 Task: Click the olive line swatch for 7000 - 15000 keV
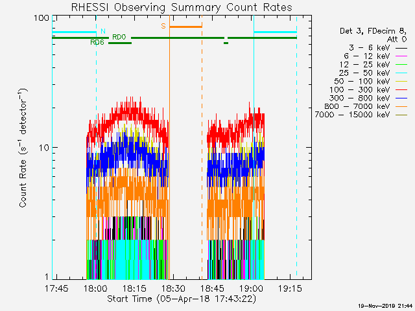[x=401, y=115]
